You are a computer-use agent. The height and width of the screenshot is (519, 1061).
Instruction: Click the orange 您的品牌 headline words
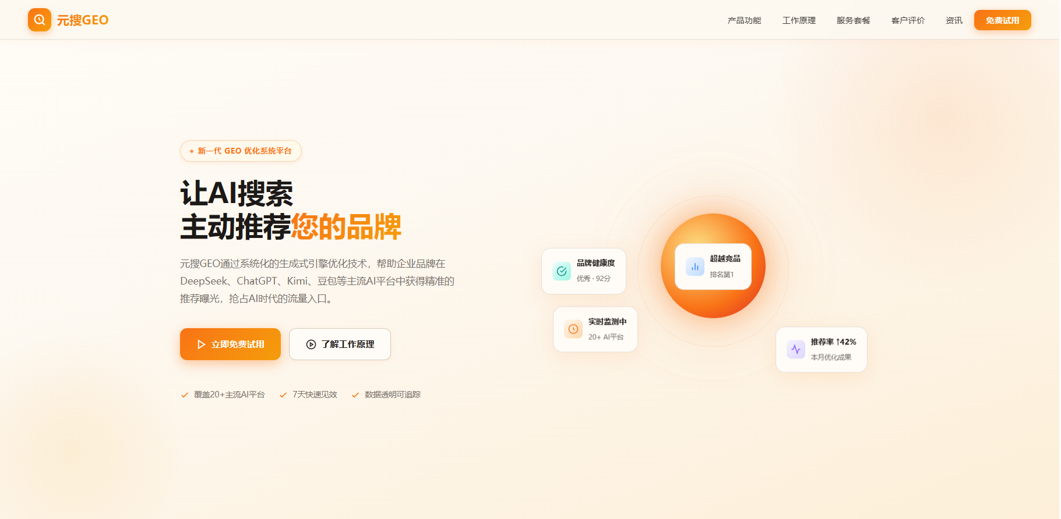pyautogui.click(x=346, y=227)
